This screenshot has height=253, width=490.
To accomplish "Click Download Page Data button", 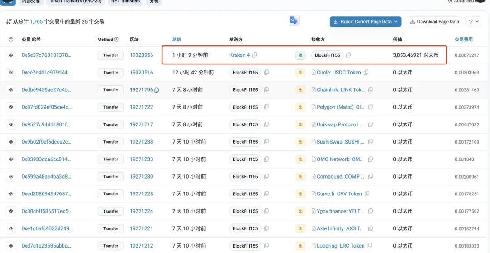I will pos(434,22).
